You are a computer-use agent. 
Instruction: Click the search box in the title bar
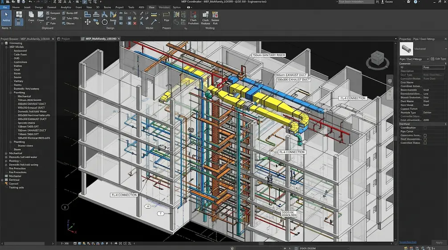point(356,2)
